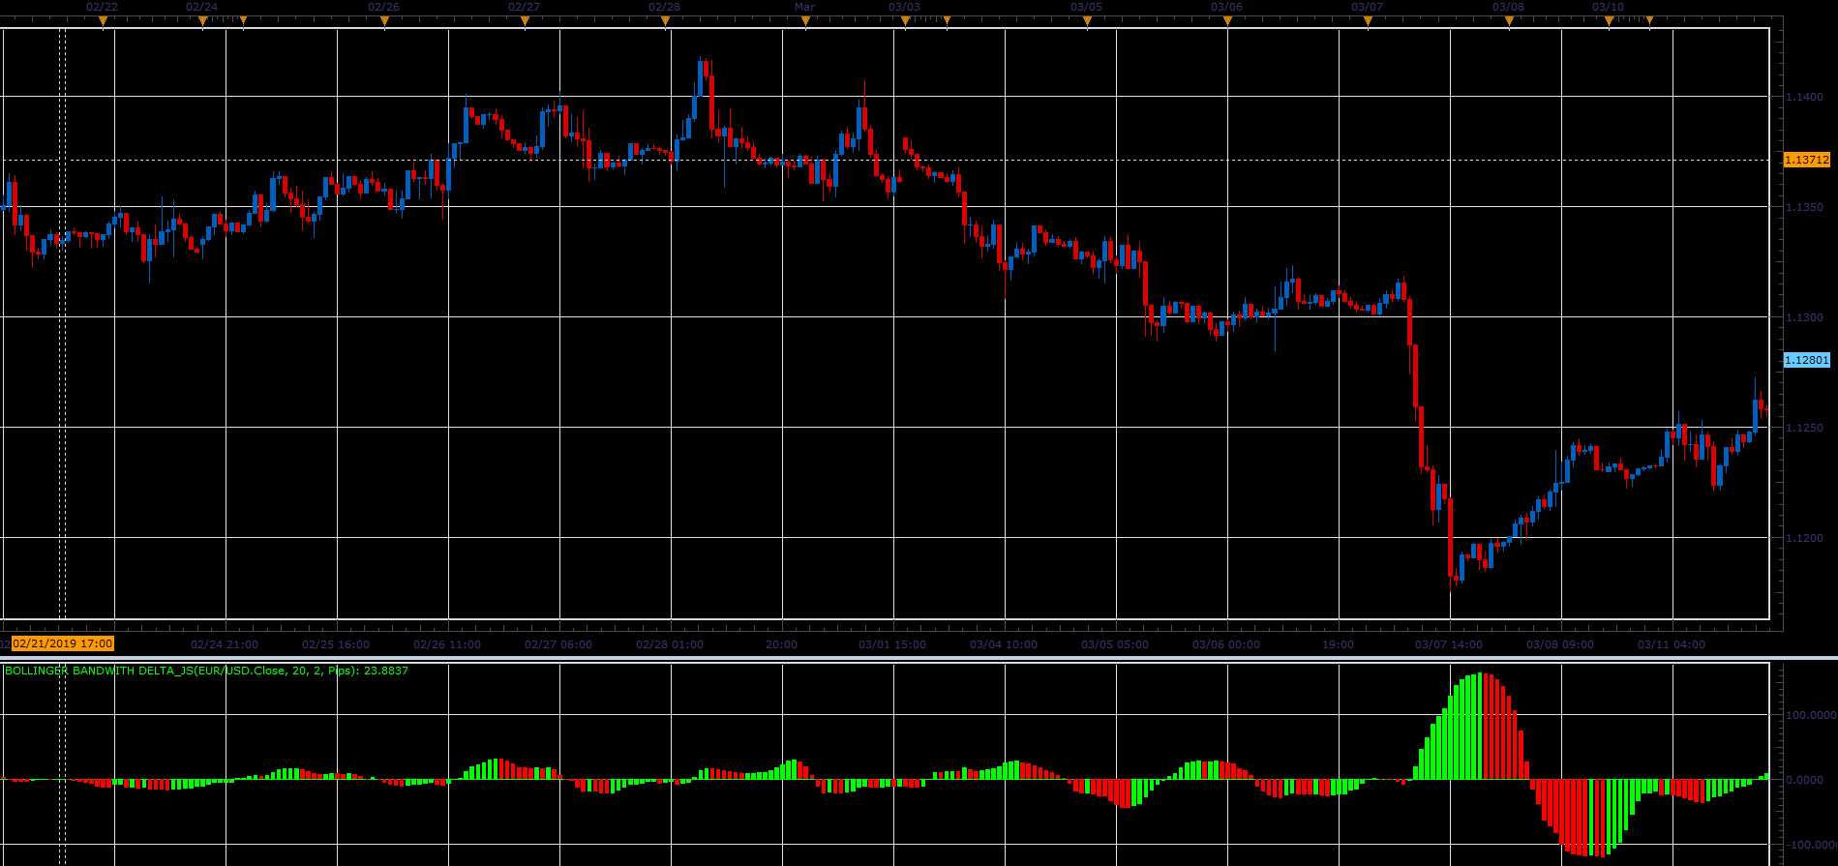This screenshot has width=1838, height=866.
Task: Click the 02/27 date label on top ruler
Action: [x=525, y=7]
